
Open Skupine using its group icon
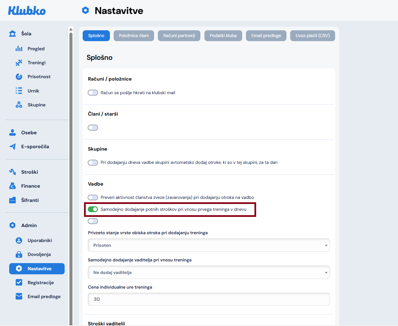click(x=19, y=105)
